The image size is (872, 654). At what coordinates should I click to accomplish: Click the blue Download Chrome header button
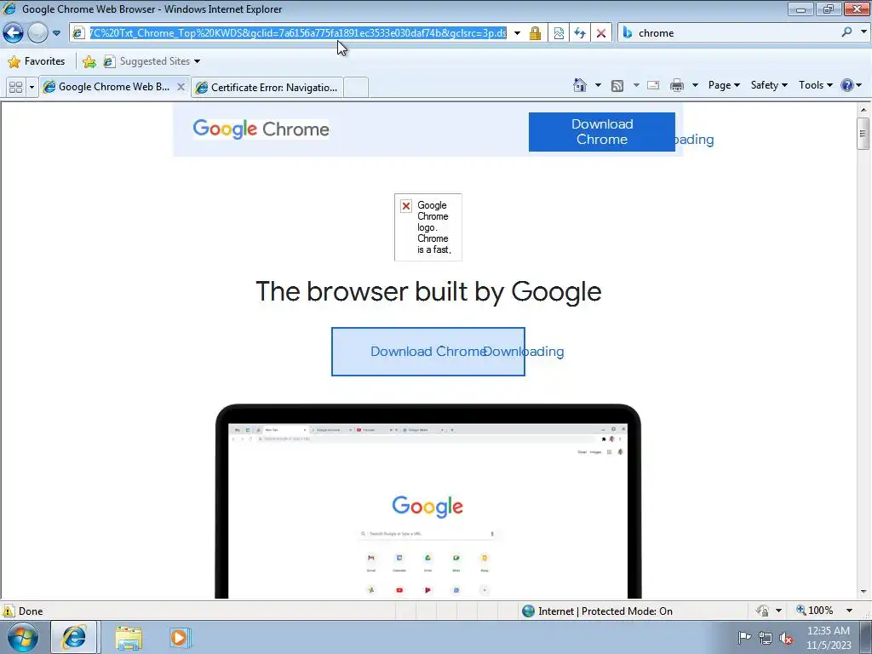point(602,132)
